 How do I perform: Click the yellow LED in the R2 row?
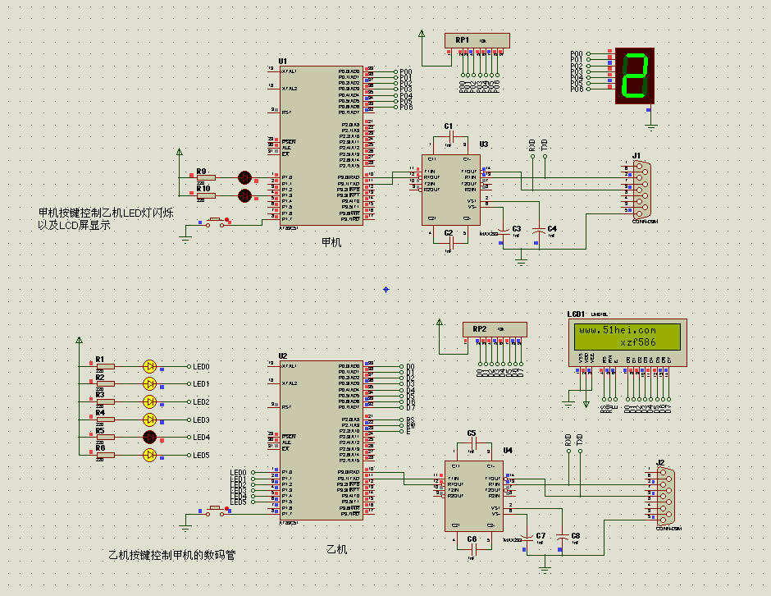tap(149, 383)
